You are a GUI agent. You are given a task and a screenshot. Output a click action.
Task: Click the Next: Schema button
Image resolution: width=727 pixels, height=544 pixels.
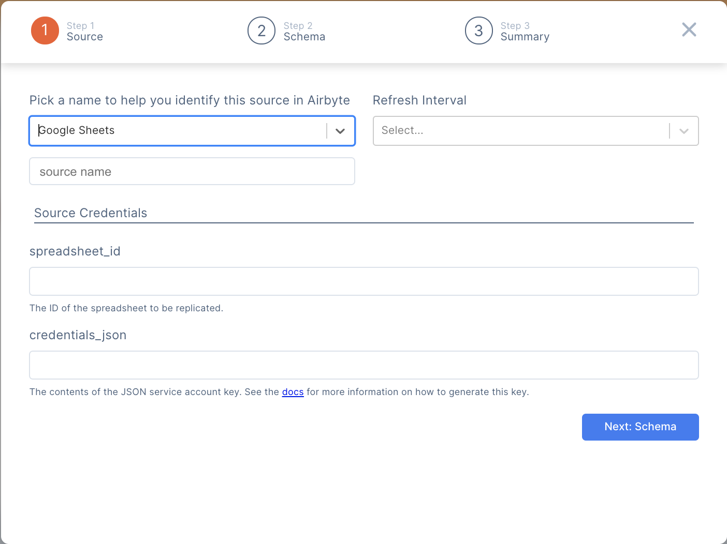pyautogui.click(x=641, y=427)
